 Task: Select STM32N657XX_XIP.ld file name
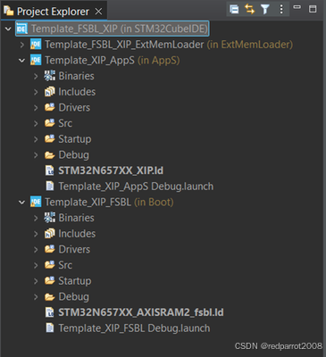[111, 170]
